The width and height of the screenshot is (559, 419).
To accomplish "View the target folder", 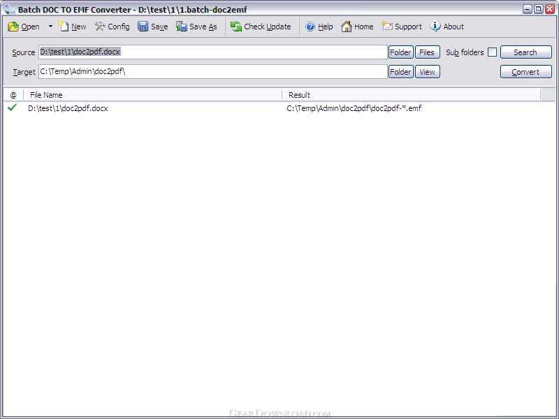I will click(427, 72).
